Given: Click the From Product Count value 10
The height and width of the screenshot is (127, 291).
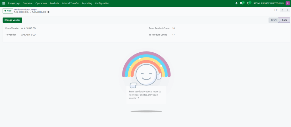Looking at the screenshot, I should 173,28.
